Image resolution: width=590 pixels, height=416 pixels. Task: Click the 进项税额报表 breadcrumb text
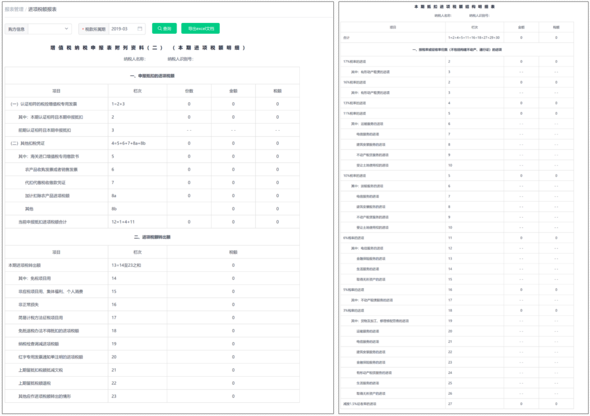click(42, 9)
